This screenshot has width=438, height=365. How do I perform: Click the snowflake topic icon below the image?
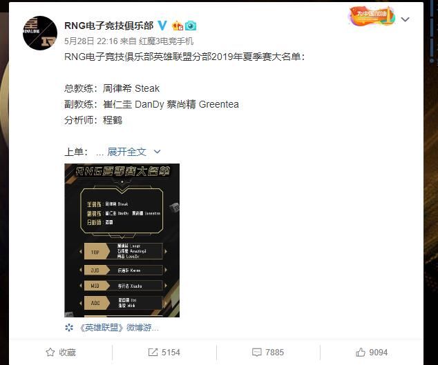[69, 327]
